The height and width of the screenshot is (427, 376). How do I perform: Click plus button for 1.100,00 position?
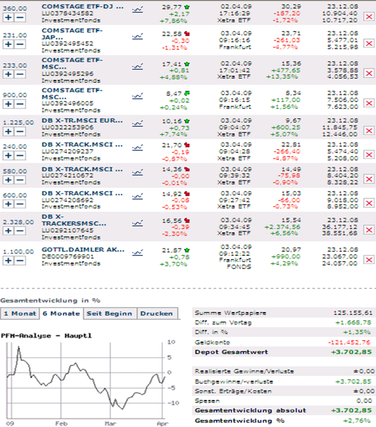[x=8, y=261]
